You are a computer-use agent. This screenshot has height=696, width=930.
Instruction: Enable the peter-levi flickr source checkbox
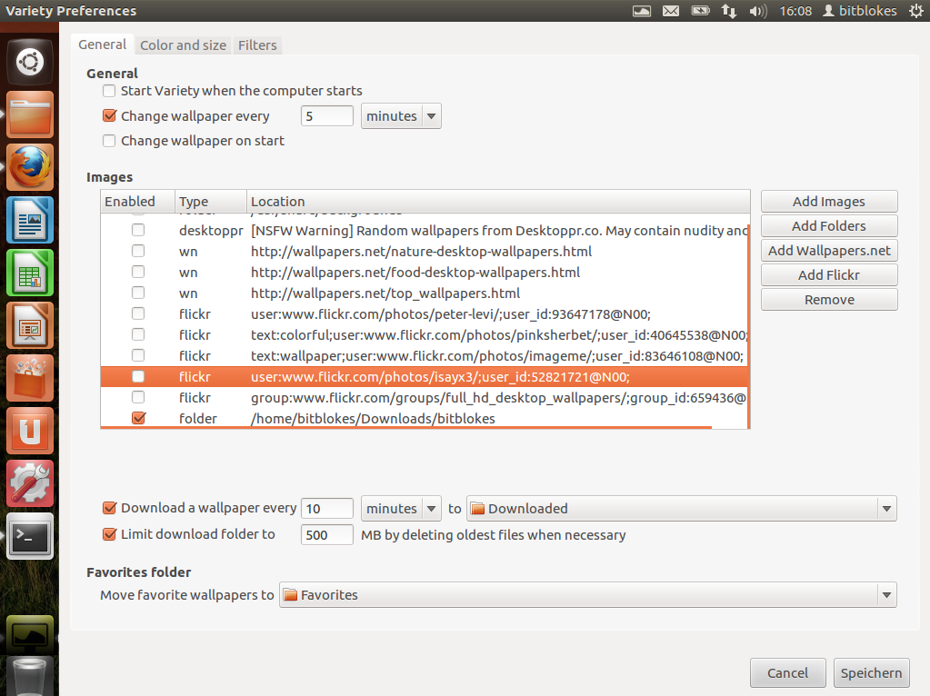coord(138,313)
